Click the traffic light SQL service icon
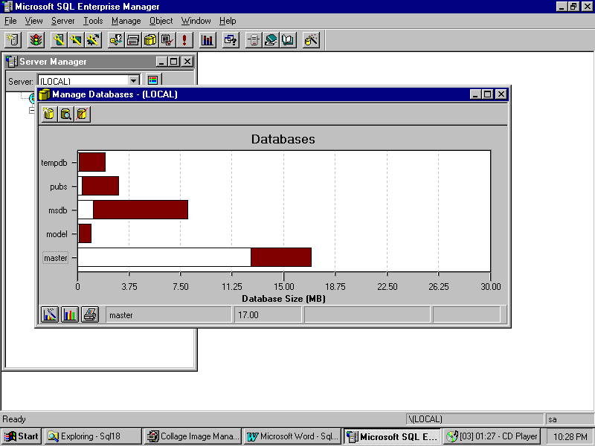This screenshot has width=595, height=446. [36, 40]
